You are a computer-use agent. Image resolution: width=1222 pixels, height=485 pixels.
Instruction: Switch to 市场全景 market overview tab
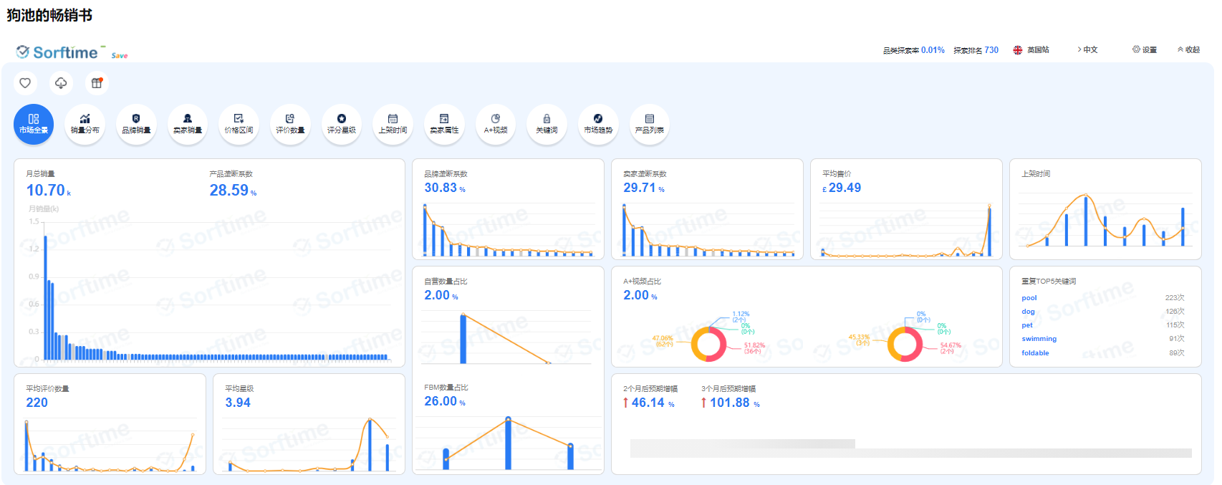coord(34,124)
